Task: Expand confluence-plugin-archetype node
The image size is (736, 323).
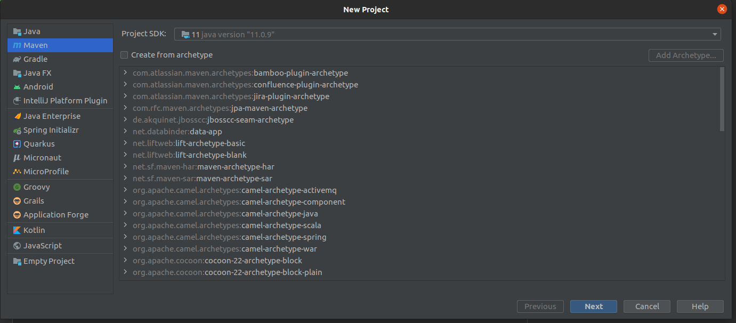Action: click(x=125, y=85)
